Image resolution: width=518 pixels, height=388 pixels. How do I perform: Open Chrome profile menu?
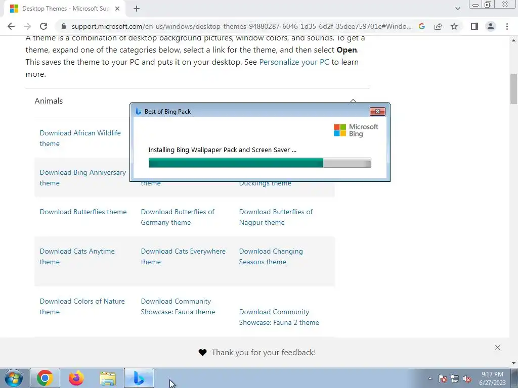(x=491, y=26)
